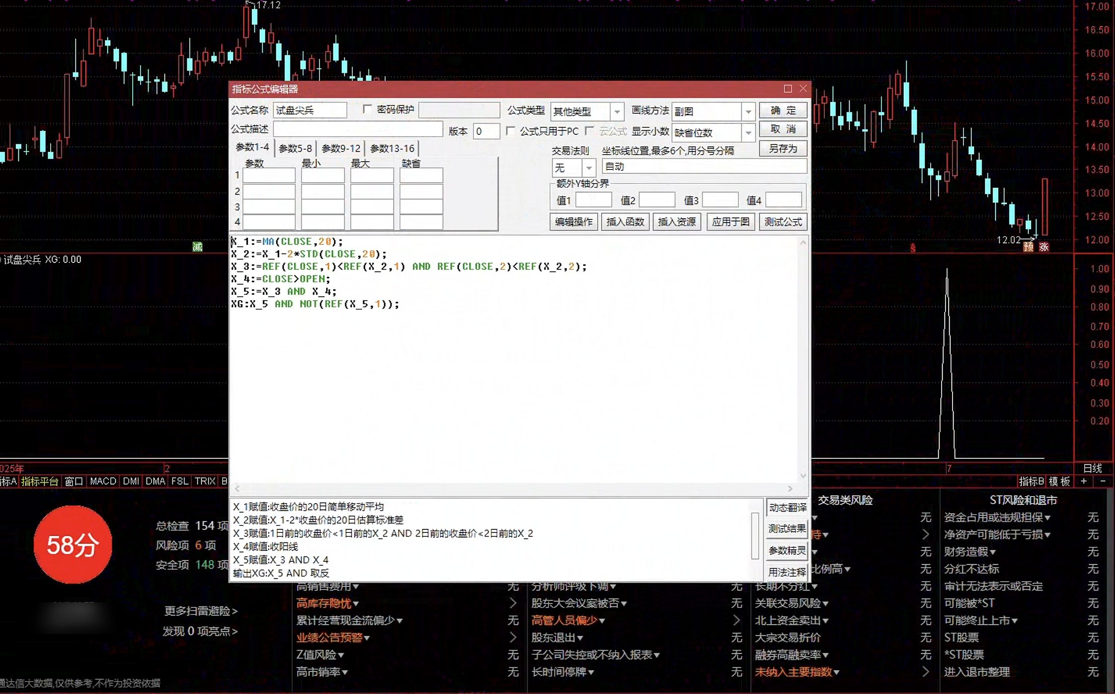Expand 高管人员偏少 risk item
Image resolution: width=1115 pixels, height=694 pixels.
[x=568, y=620]
